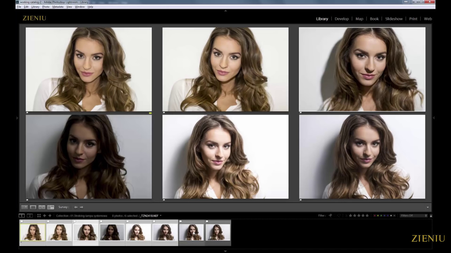Filter by yellow color label
Image resolution: width=451 pixels, height=253 pixels.
coord(378,216)
